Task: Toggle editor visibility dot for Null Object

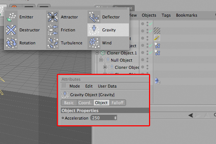Action: (x=147, y=59)
